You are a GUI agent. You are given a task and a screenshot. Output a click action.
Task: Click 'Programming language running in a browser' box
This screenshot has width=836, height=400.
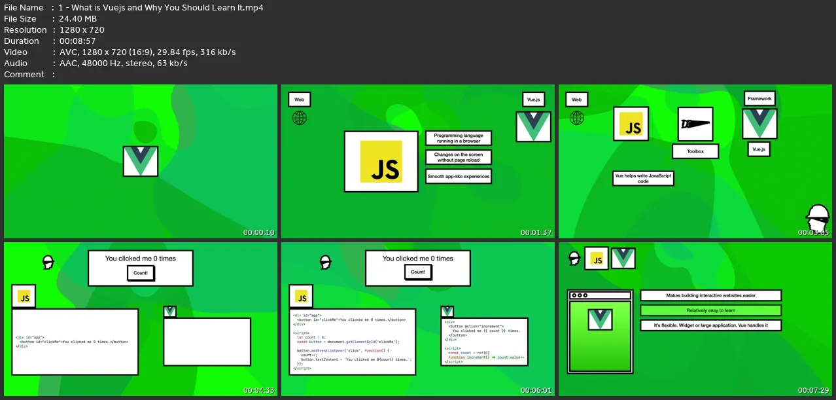pyautogui.click(x=459, y=138)
